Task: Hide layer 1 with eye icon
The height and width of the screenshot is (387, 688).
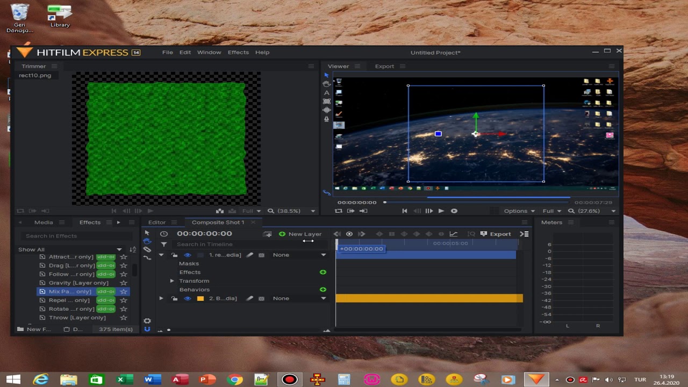Action: [188, 255]
